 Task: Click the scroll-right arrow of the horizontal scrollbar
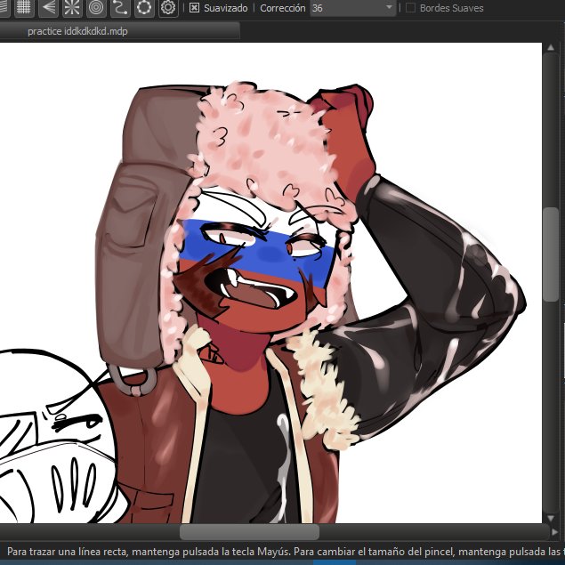(x=554, y=532)
